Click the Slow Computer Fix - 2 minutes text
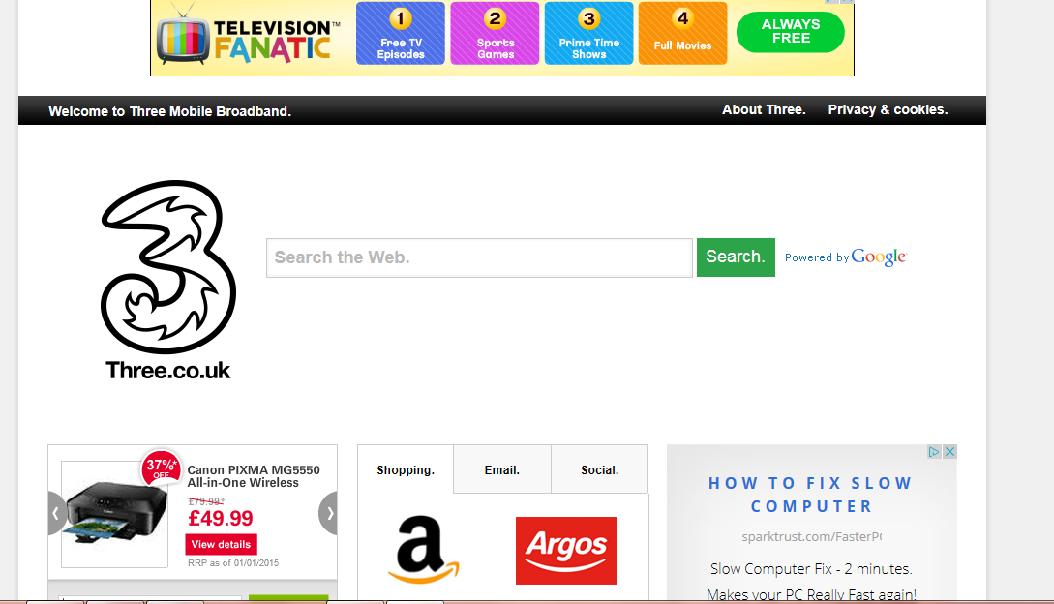Image resolution: width=1054 pixels, height=604 pixels. [x=811, y=569]
